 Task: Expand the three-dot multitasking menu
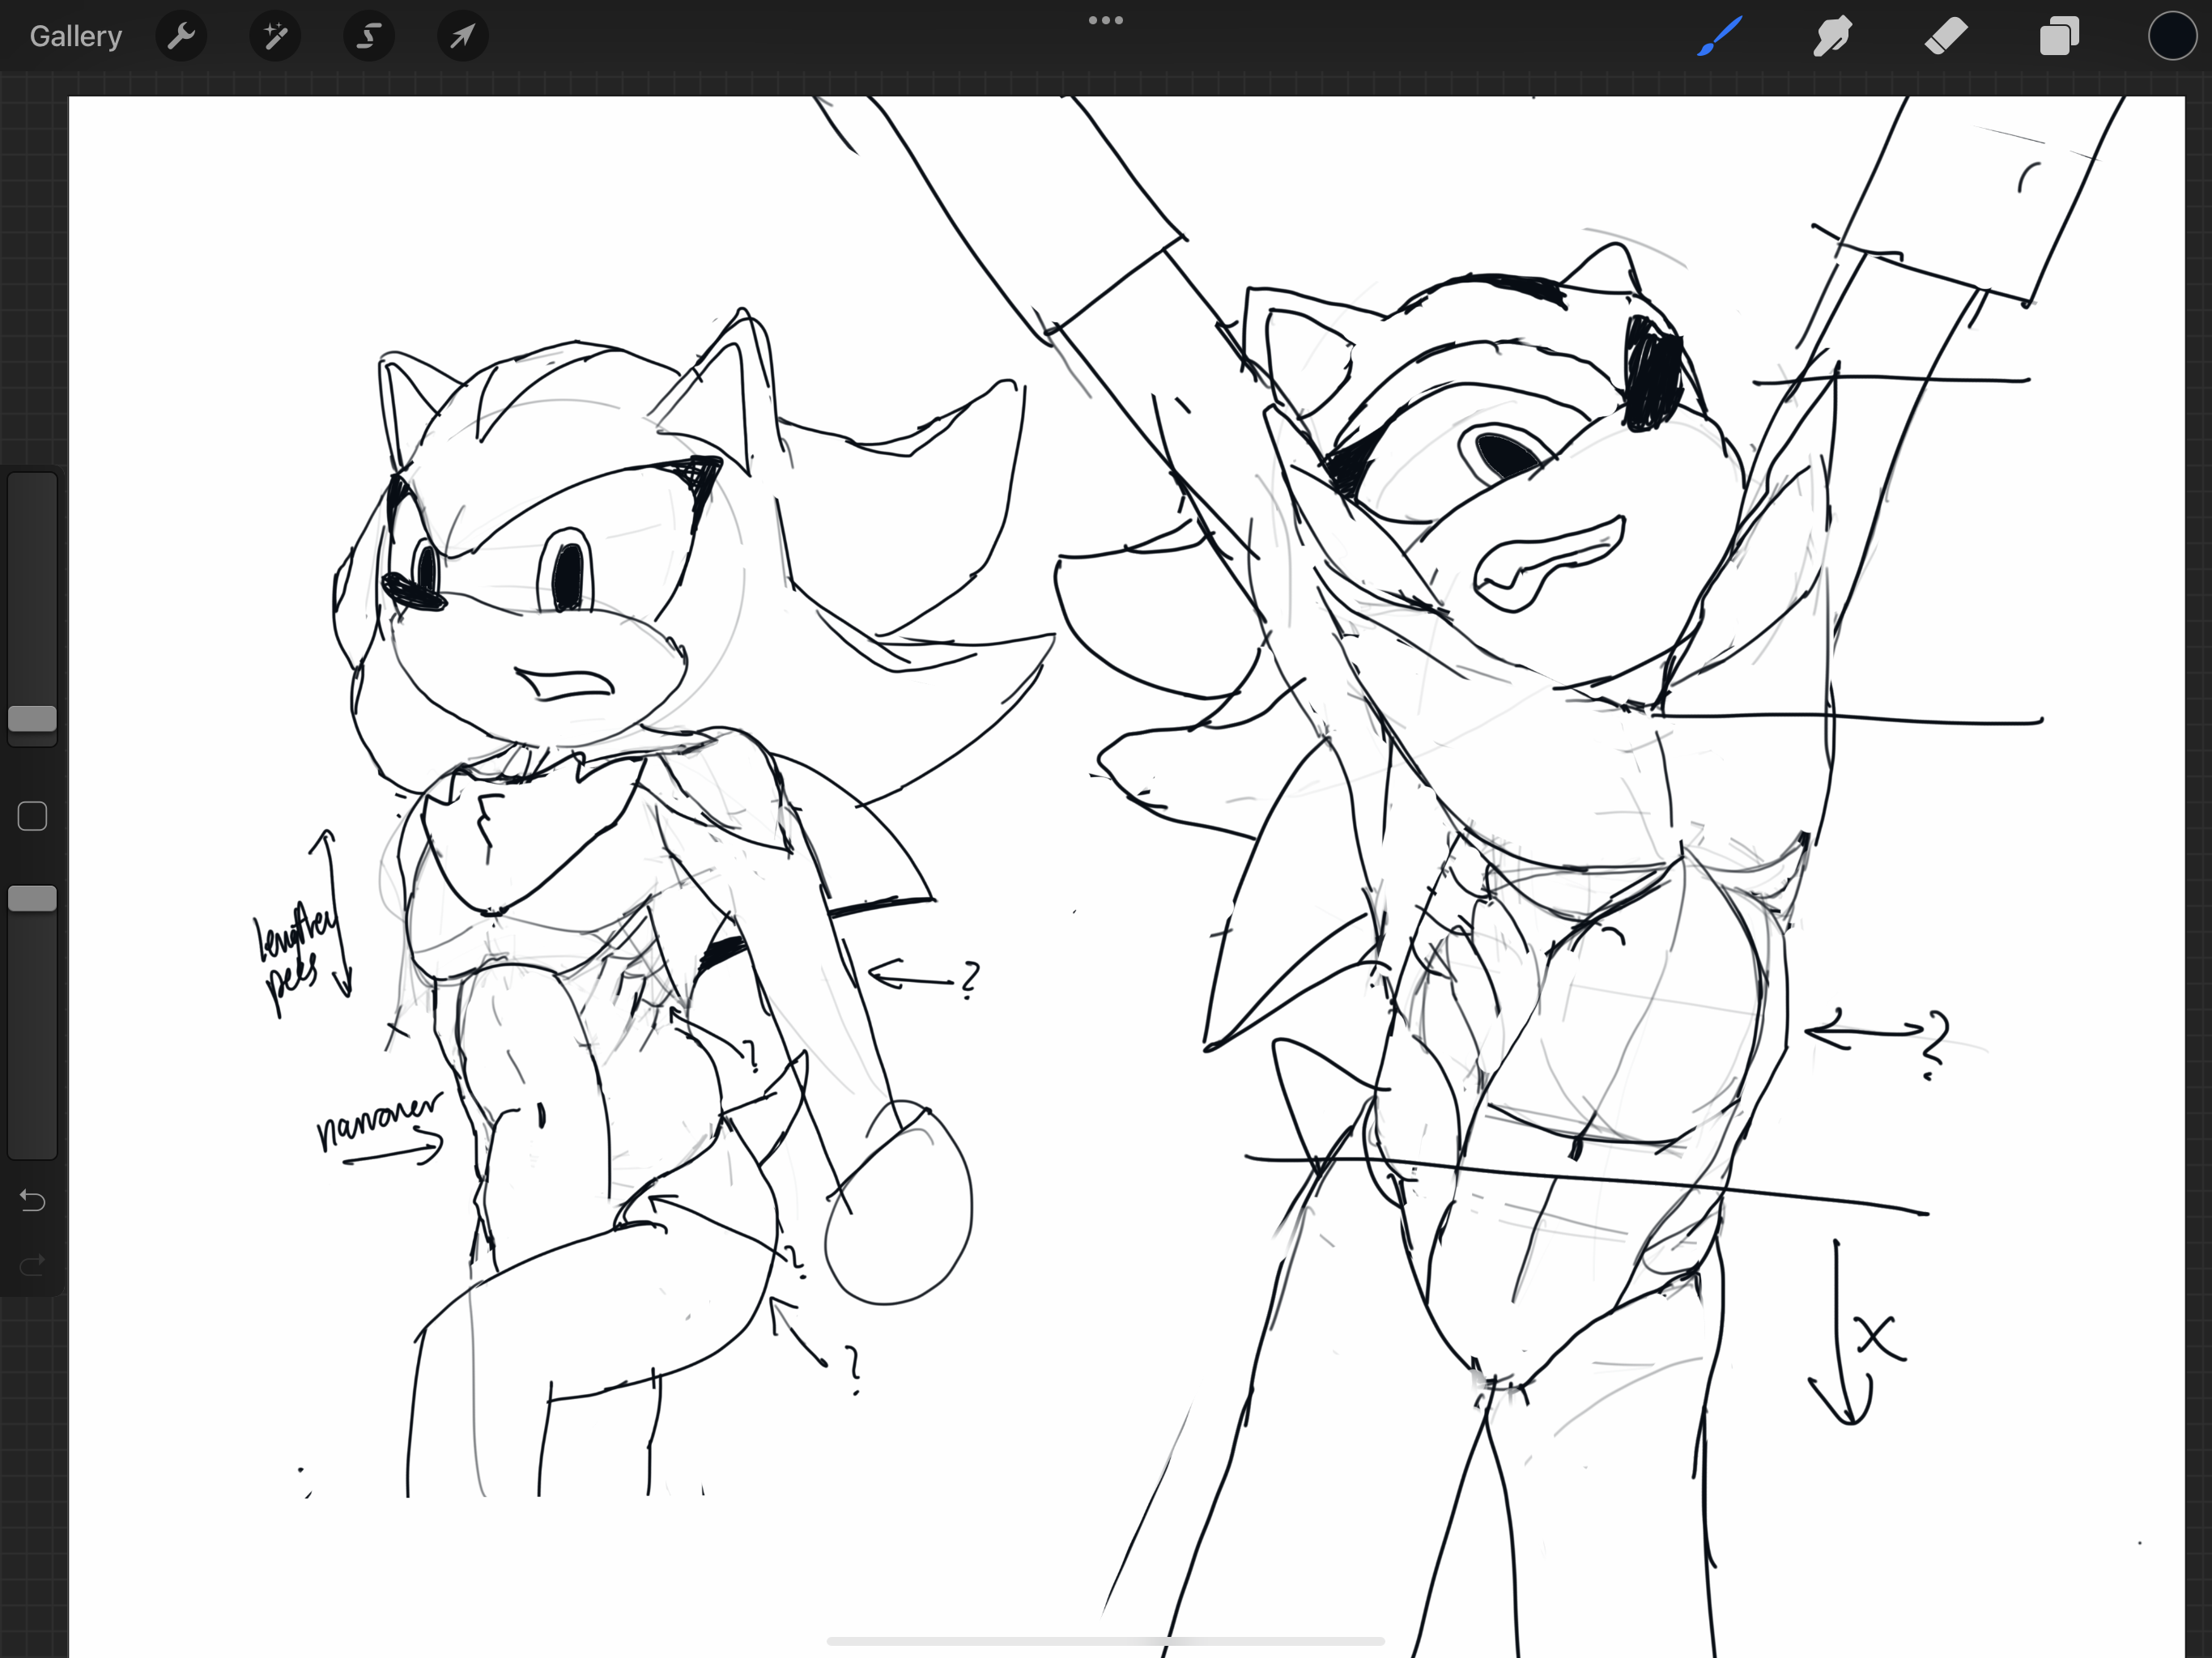click(1105, 20)
